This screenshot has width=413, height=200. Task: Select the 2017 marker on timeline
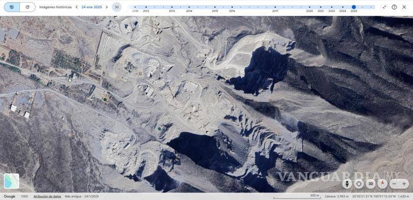click(275, 7)
